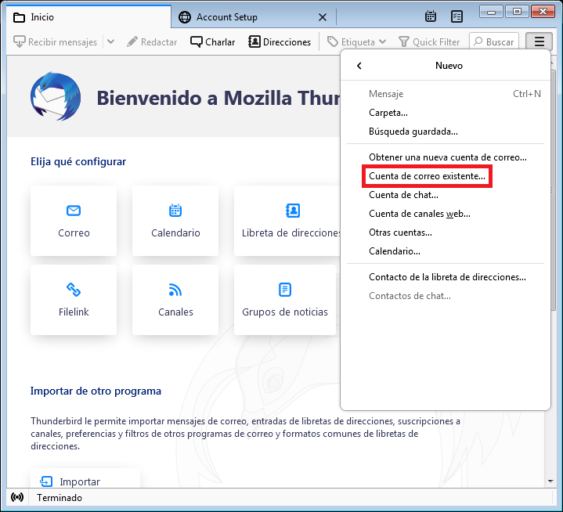Click the Redactar pencil icon

tap(132, 41)
